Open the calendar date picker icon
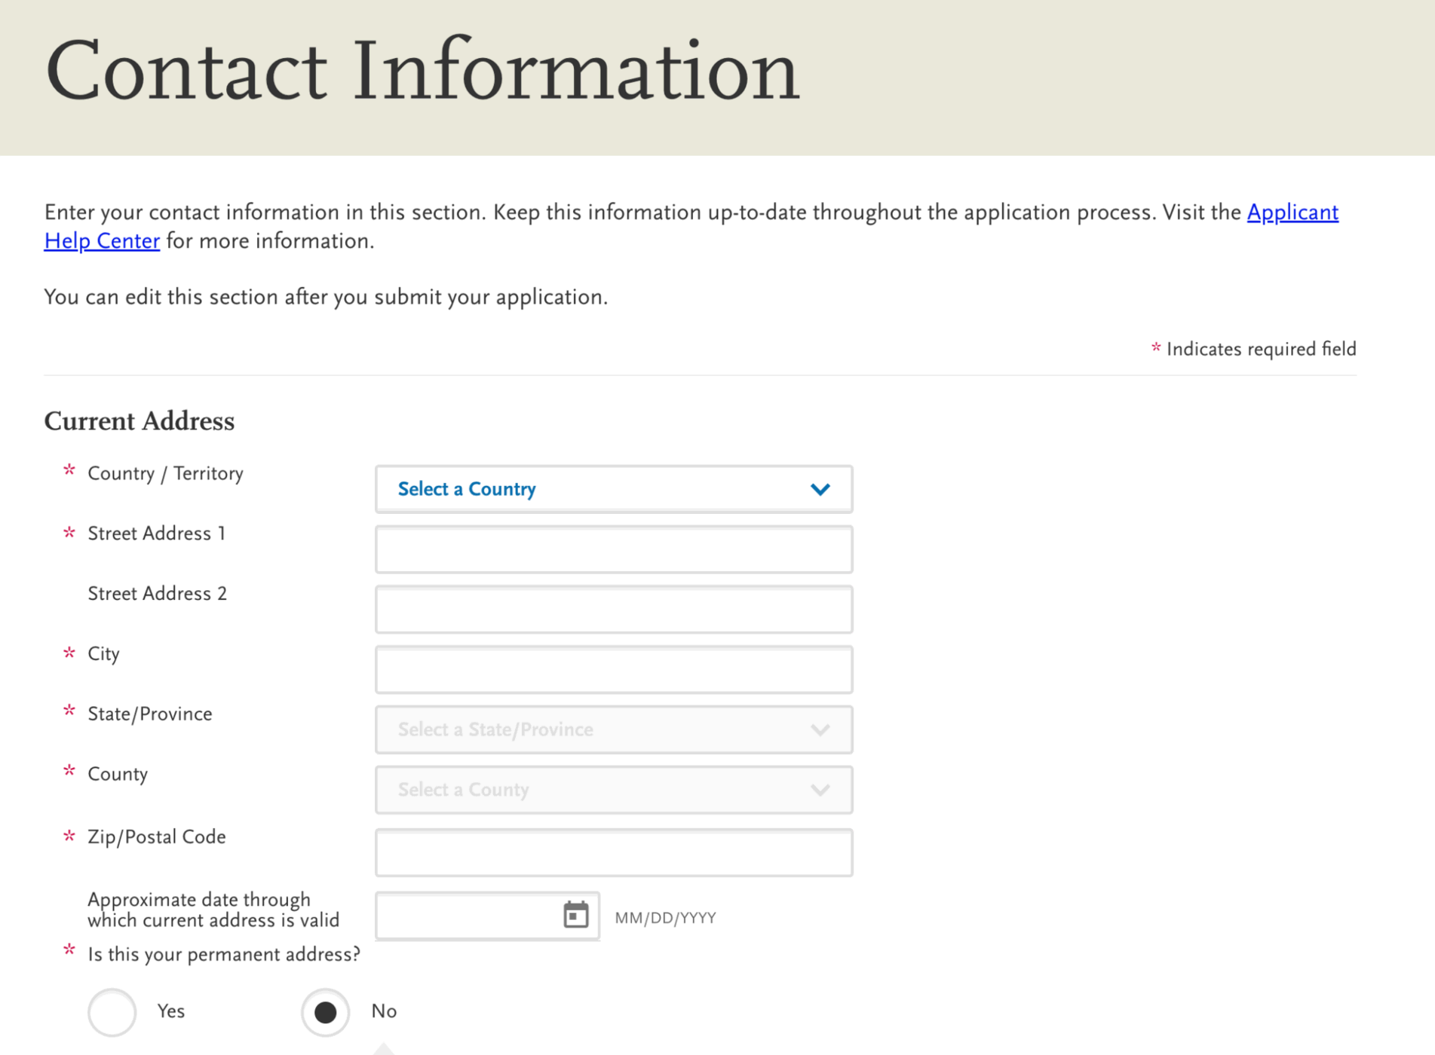This screenshot has height=1055, width=1435. pyautogui.click(x=575, y=915)
